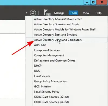Open the Manage menu
The height and width of the screenshot is (106, 108).
[x=59, y=13]
